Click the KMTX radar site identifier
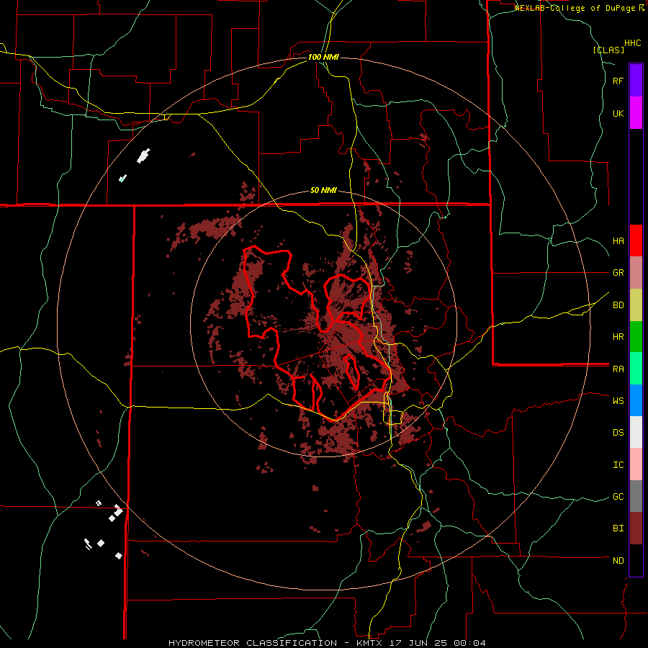648x648 pixels. pos(370,643)
